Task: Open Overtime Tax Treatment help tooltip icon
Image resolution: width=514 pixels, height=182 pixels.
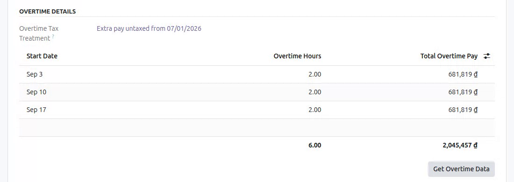Action: [53, 36]
